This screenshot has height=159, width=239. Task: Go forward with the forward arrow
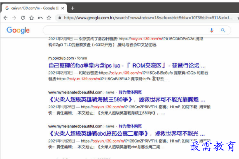(14, 18)
